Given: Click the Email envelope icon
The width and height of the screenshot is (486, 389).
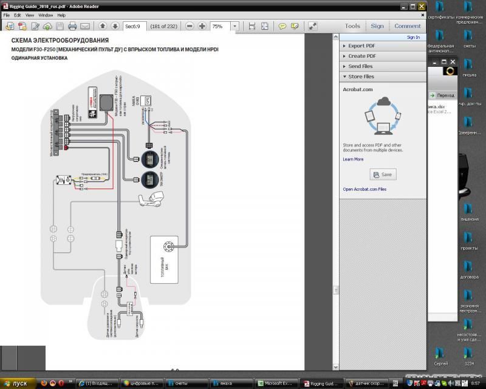Looking at the screenshot, I should 85,26.
